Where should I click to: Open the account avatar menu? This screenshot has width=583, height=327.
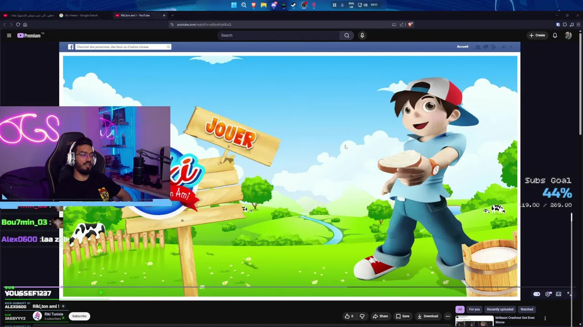(x=568, y=35)
